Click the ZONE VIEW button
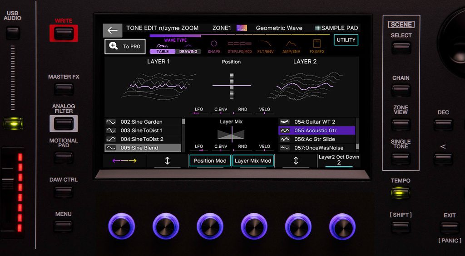 (x=401, y=125)
